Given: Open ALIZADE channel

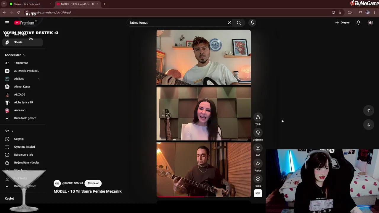Looking at the screenshot, I should (x=23, y=94).
